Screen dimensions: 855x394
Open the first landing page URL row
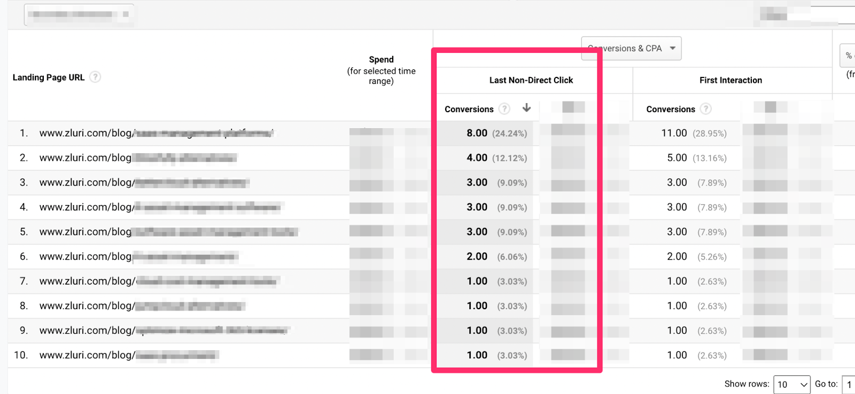[157, 133]
